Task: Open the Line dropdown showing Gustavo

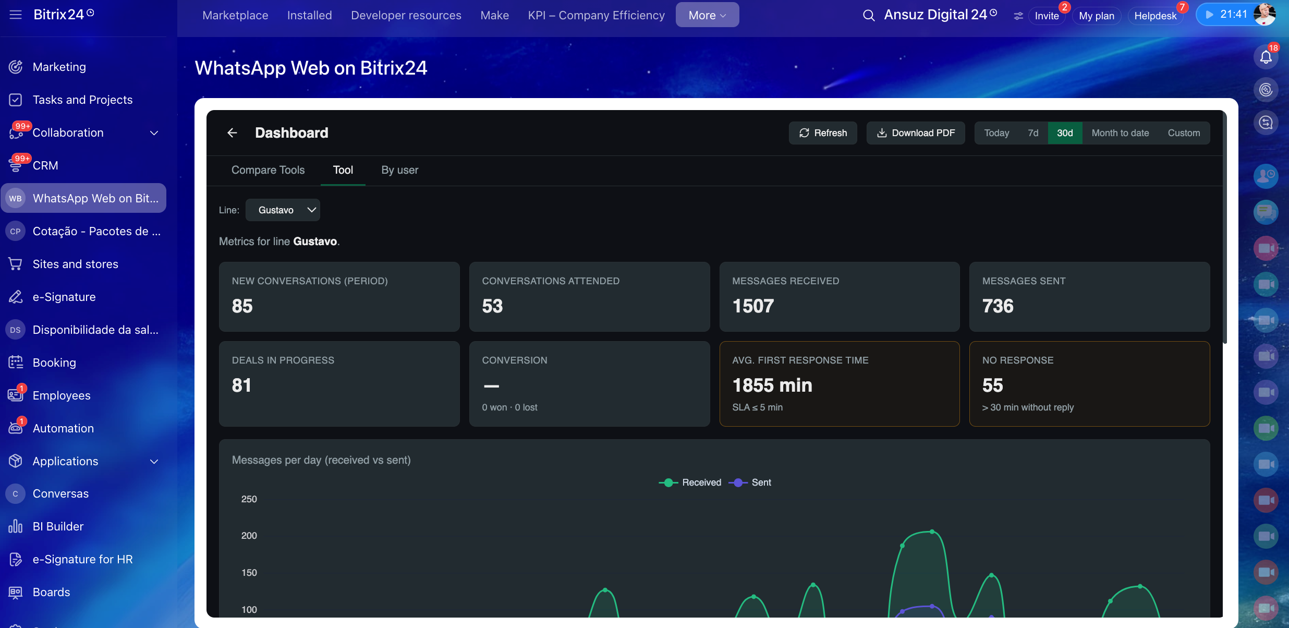Action: coord(283,210)
